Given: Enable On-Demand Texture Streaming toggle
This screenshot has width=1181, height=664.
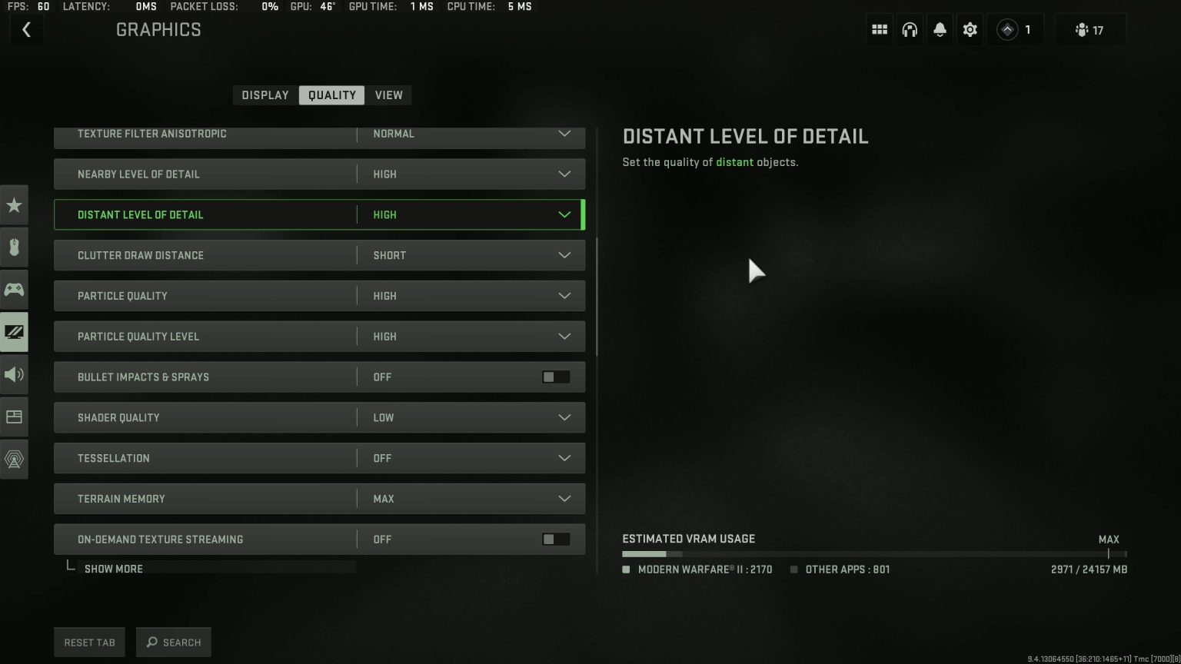Looking at the screenshot, I should coord(556,539).
